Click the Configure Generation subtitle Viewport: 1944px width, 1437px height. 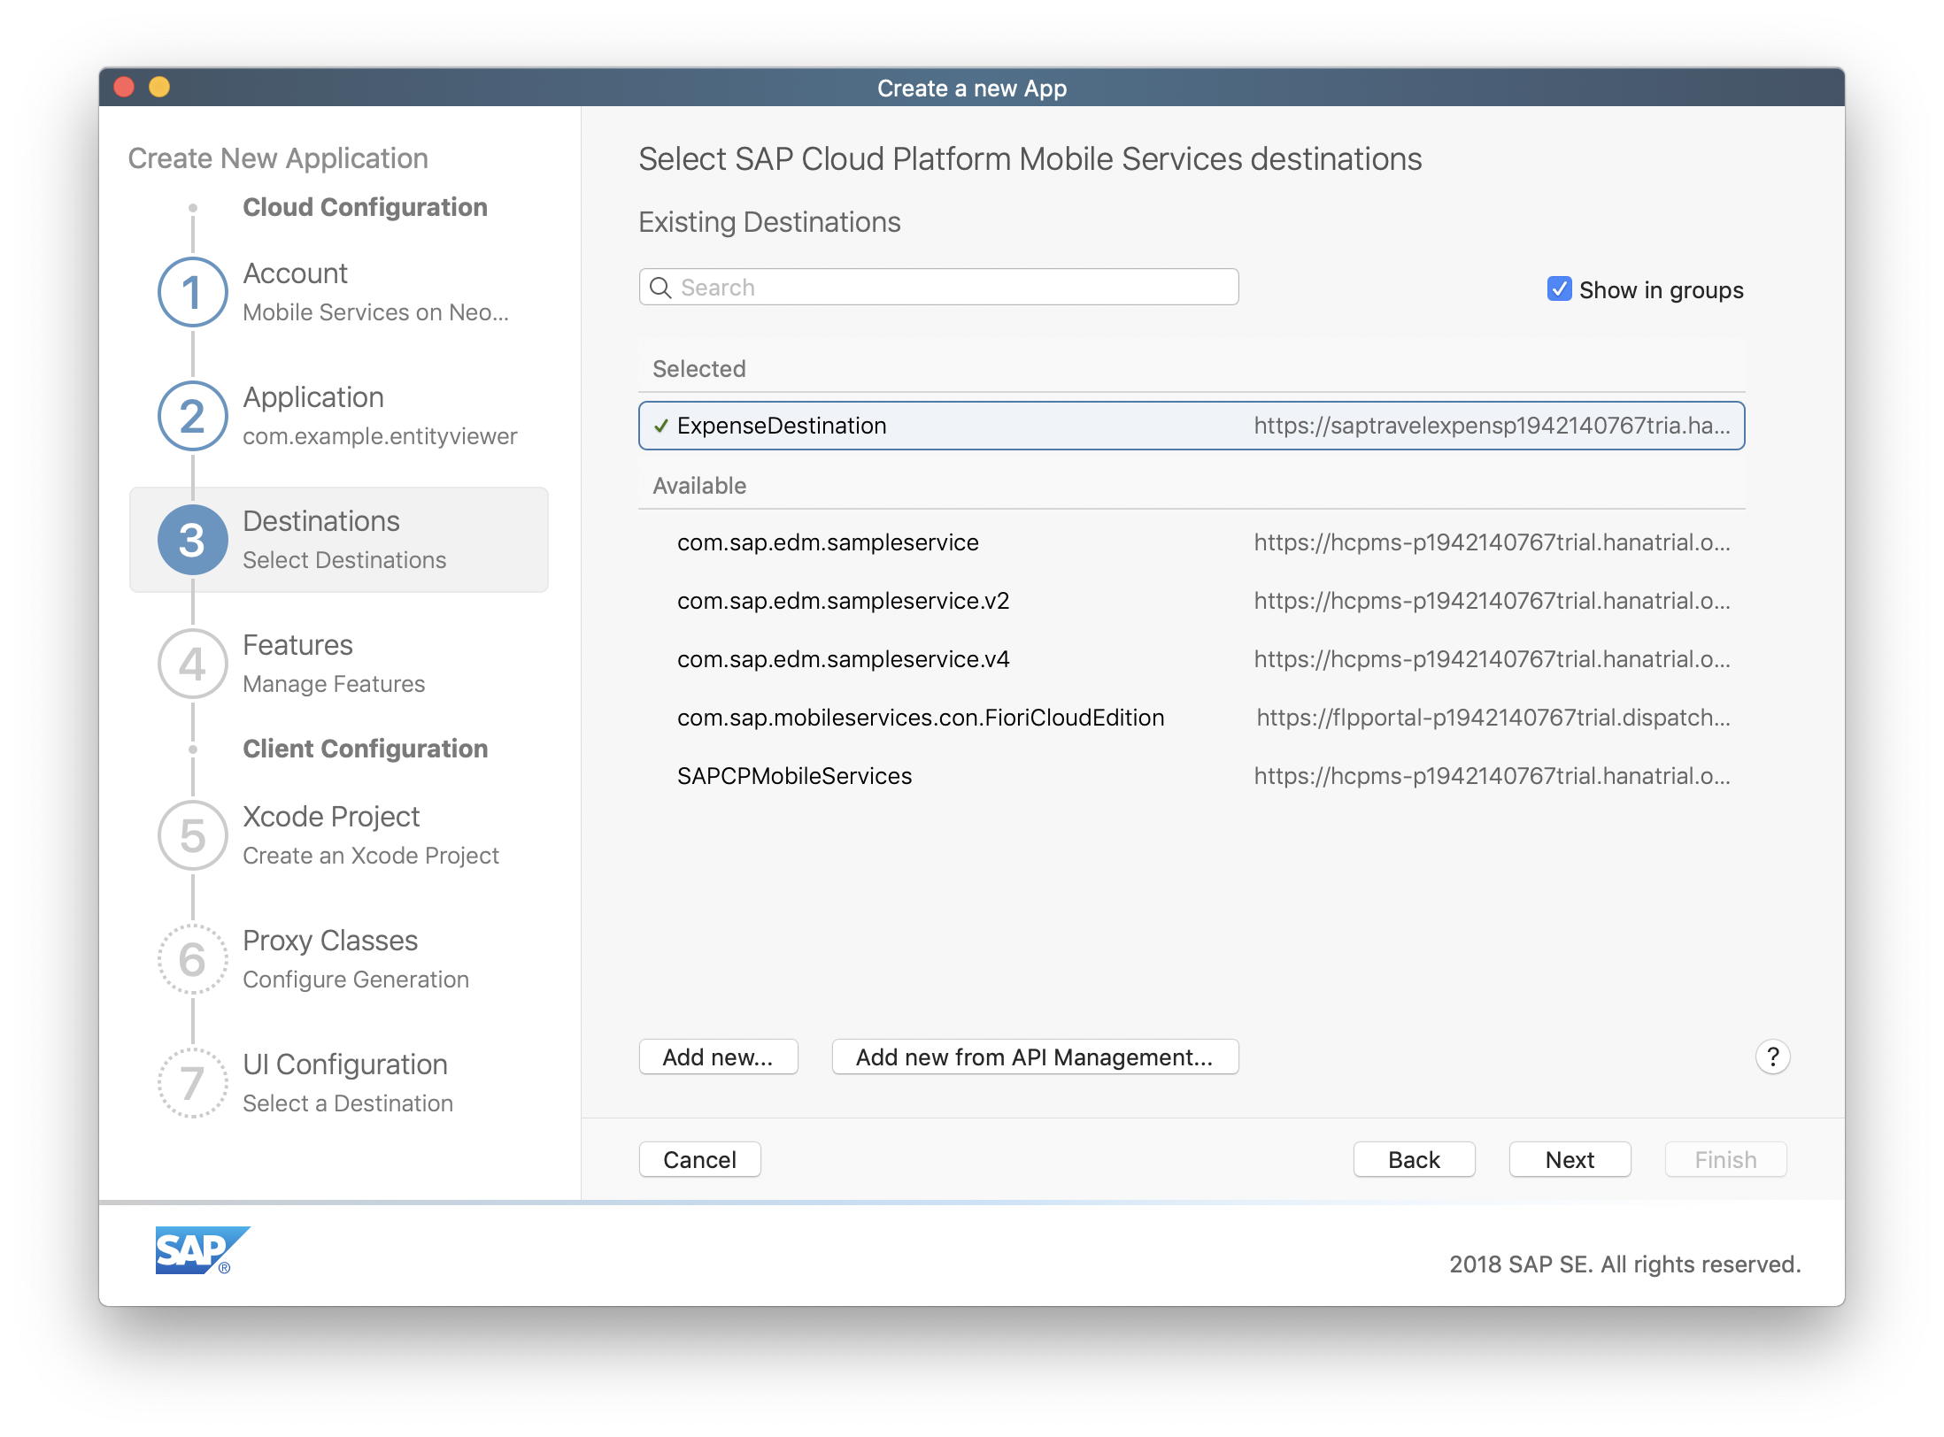(x=356, y=980)
